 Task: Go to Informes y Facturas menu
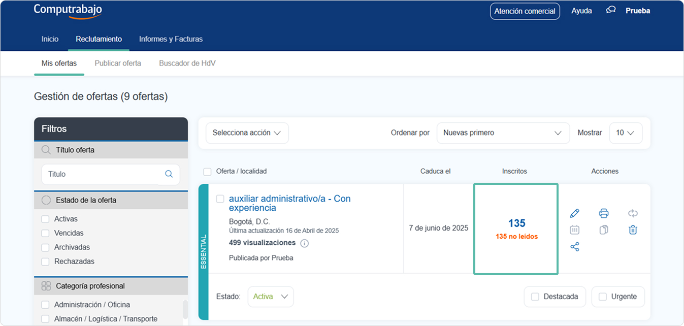[x=171, y=39]
